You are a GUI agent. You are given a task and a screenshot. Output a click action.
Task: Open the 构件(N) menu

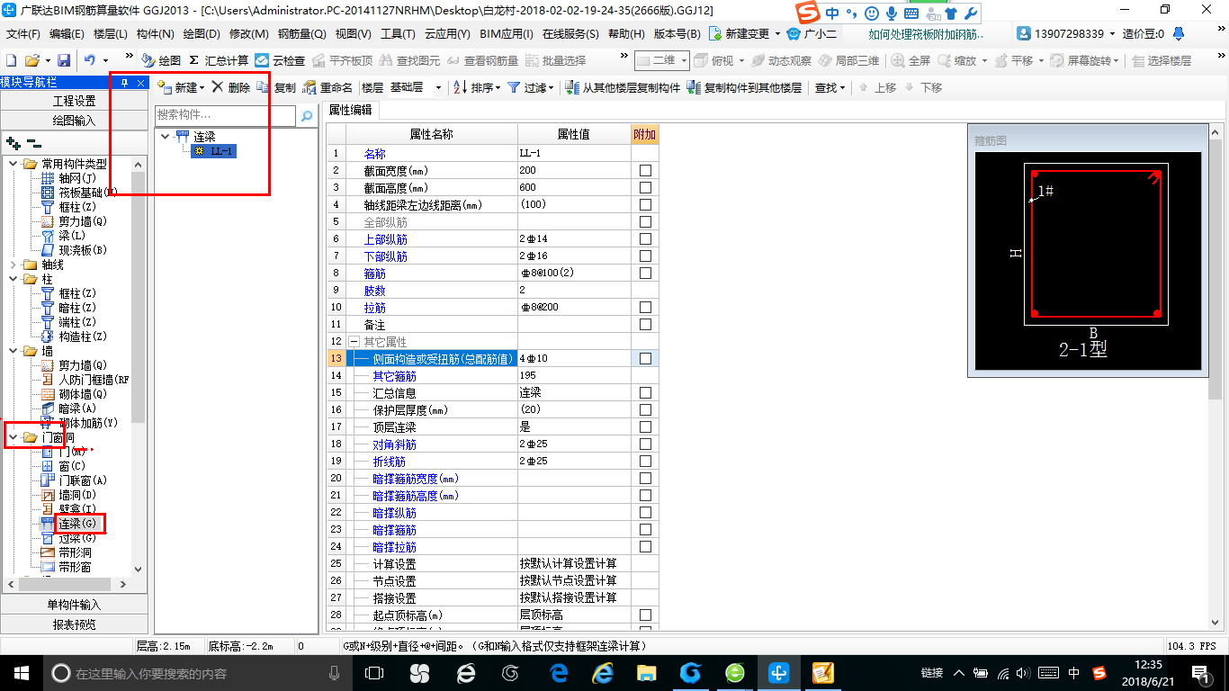(x=156, y=33)
